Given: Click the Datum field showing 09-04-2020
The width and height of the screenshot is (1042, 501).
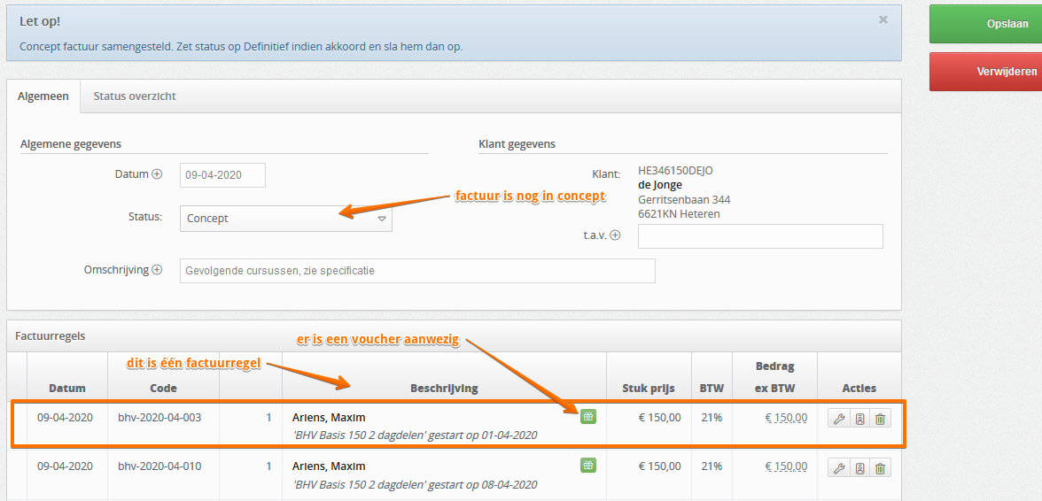Looking at the screenshot, I should (222, 175).
